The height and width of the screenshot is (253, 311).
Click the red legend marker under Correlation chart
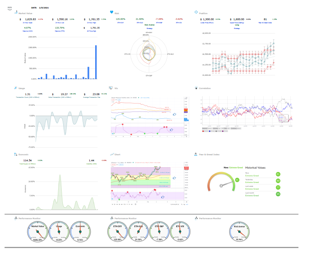[x=203, y=131]
